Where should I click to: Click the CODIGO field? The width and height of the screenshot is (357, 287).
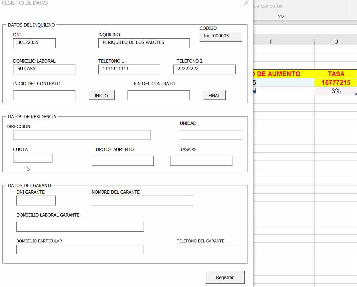tap(221, 36)
